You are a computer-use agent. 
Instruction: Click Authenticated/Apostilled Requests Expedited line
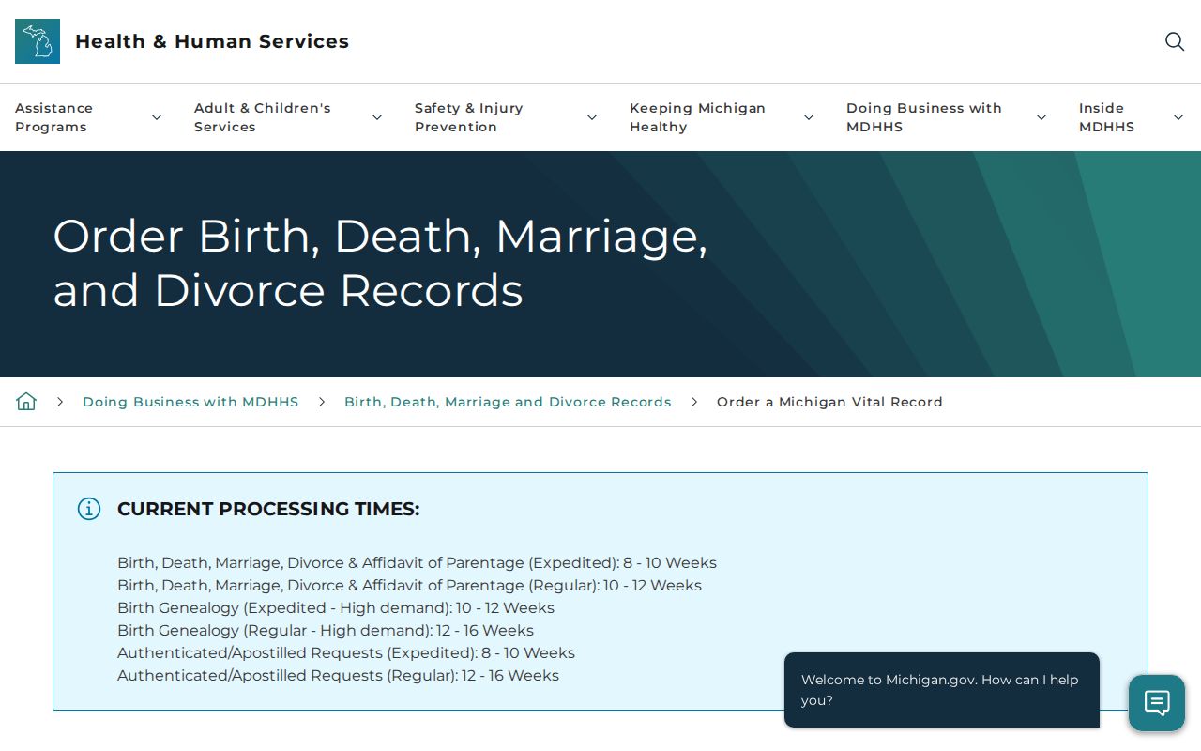click(x=346, y=653)
